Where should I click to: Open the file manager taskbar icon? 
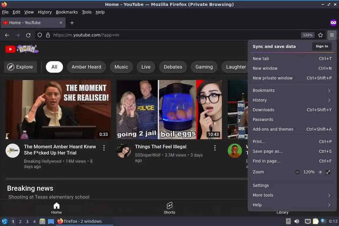coord(42,221)
